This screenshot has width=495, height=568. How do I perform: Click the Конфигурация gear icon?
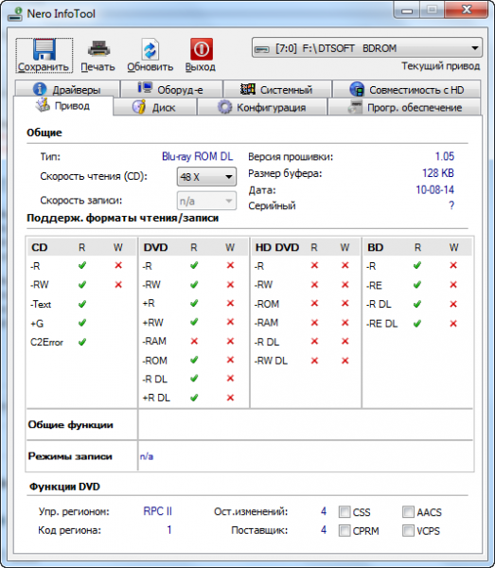224,107
